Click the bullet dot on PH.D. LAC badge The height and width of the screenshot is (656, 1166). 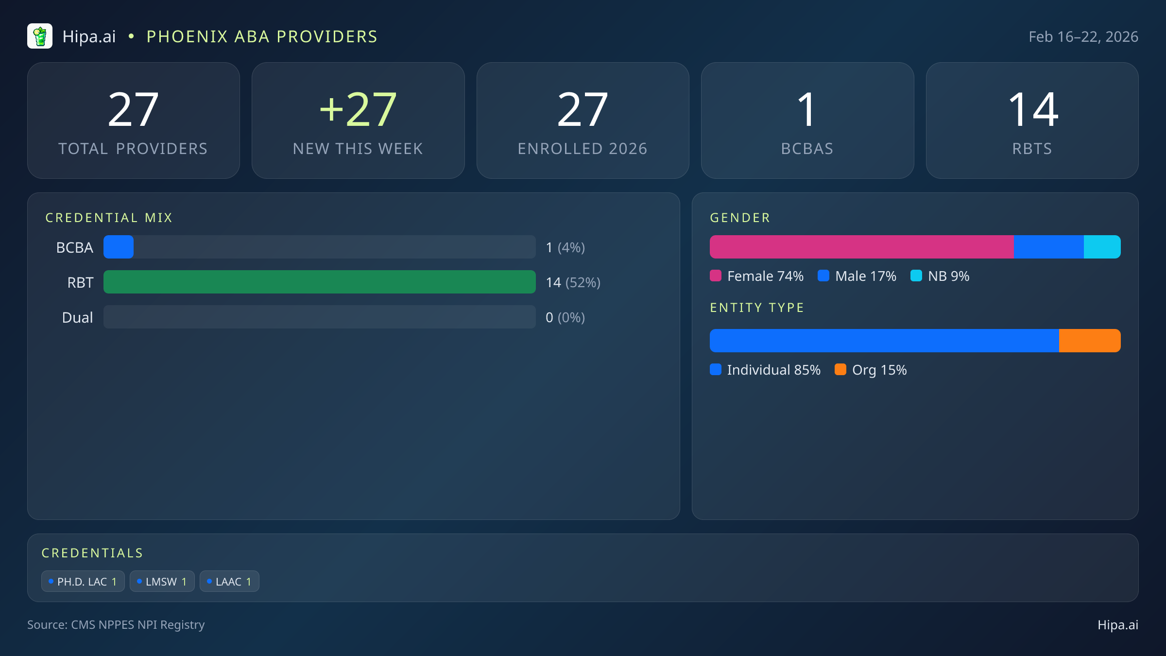click(51, 581)
